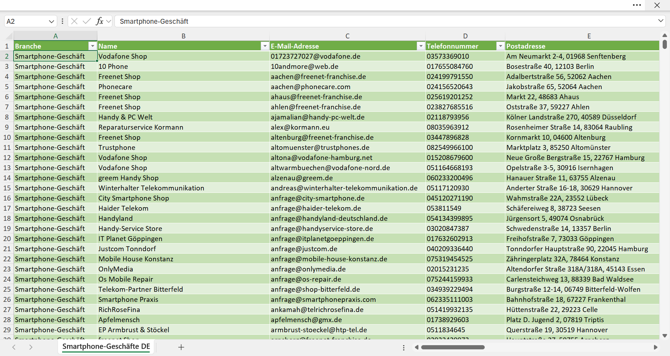Select cell Jürgensort 5, 49074 Osnabrück

coord(582,218)
